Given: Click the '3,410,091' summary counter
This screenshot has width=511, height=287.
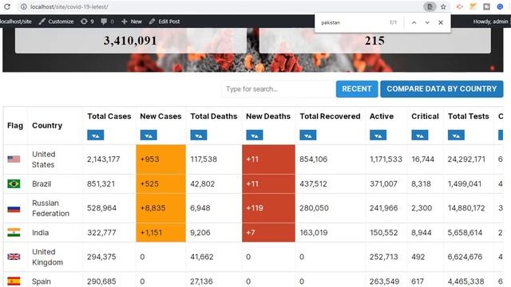Looking at the screenshot, I should [x=130, y=41].
